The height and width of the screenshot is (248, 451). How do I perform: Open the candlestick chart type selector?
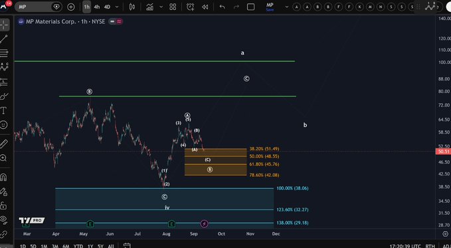pos(132,7)
